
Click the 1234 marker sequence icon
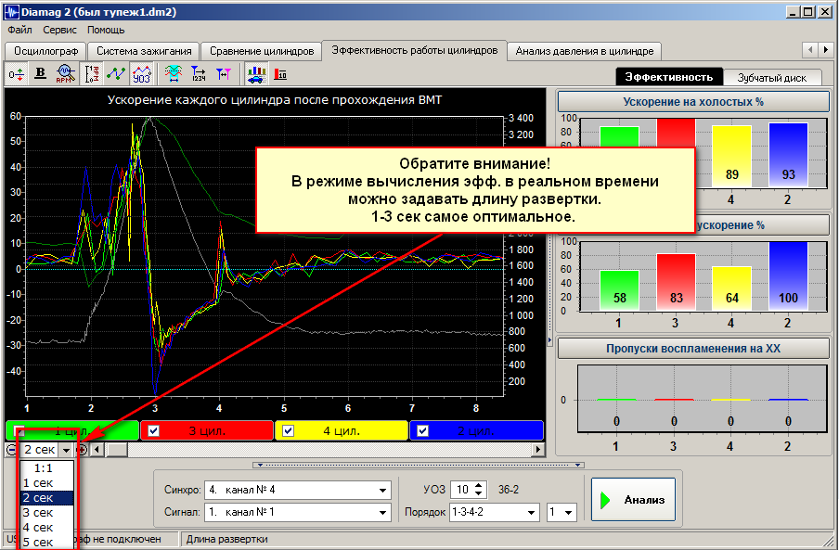199,74
